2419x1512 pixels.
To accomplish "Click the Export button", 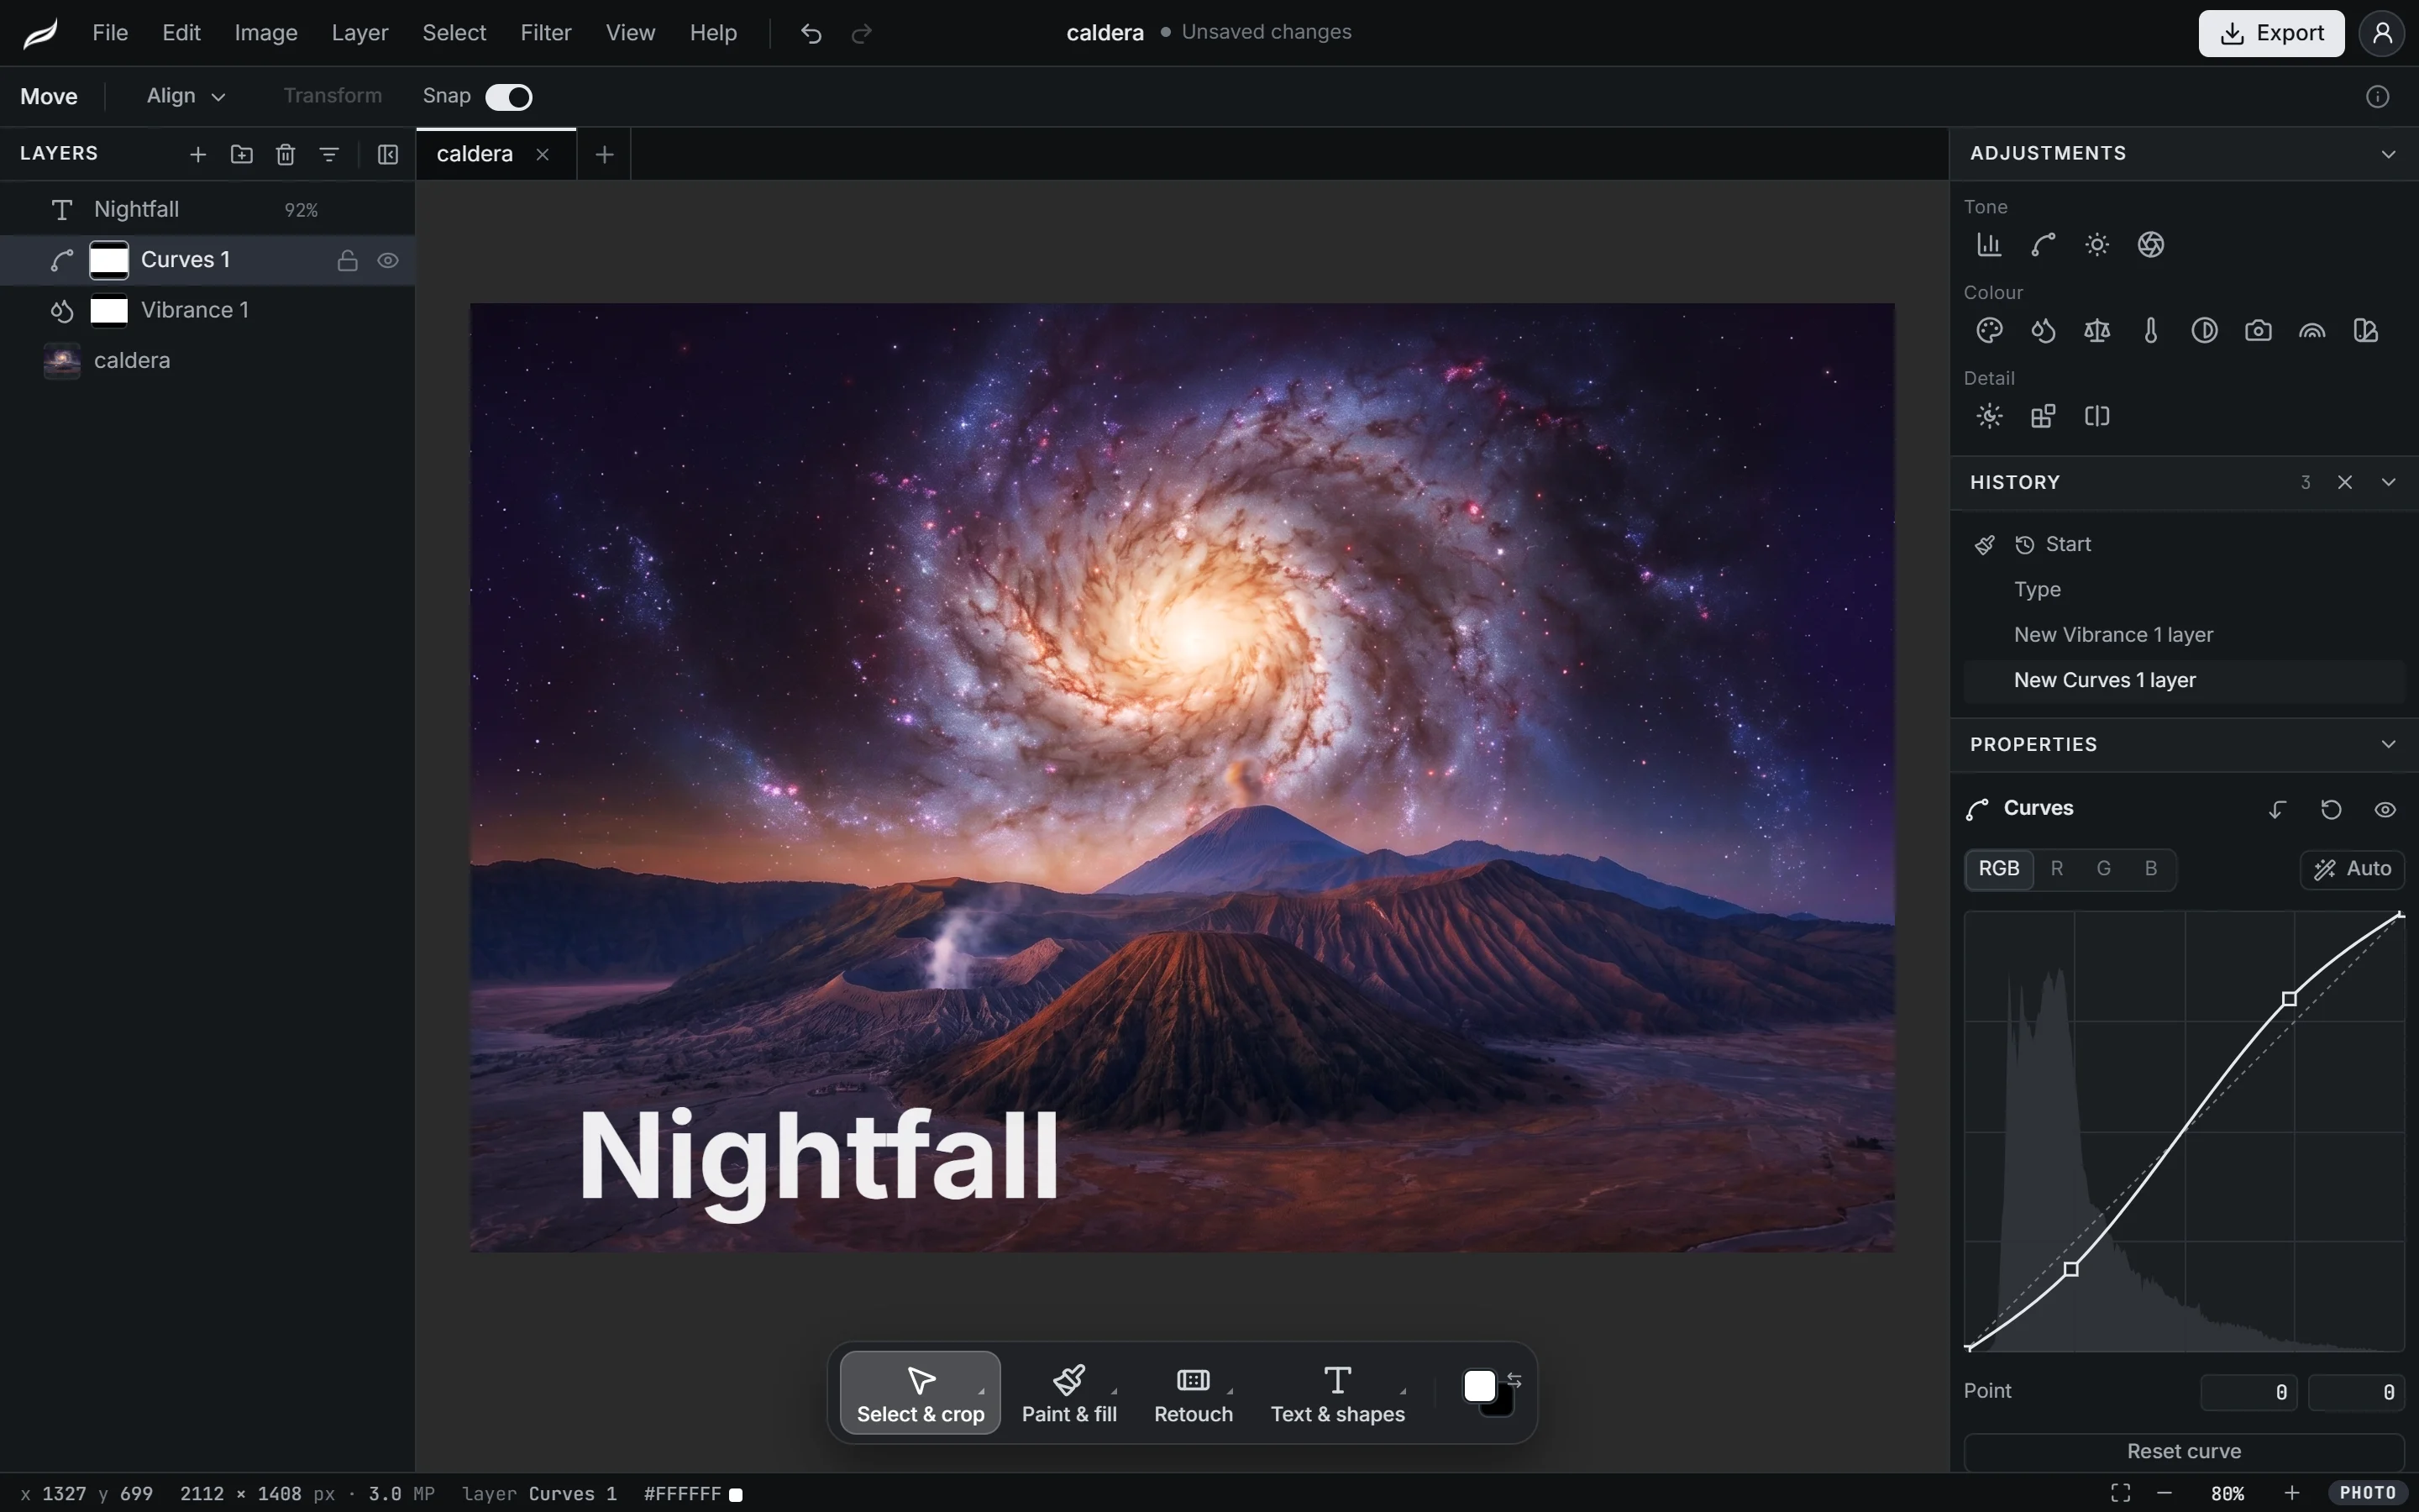I will point(2271,33).
